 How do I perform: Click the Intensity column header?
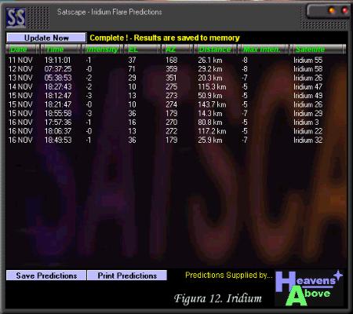[x=102, y=49]
